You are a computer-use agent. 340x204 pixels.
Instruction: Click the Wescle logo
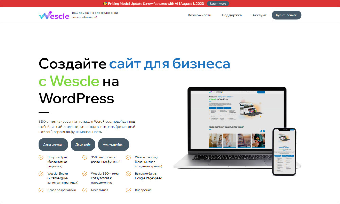point(54,15)
